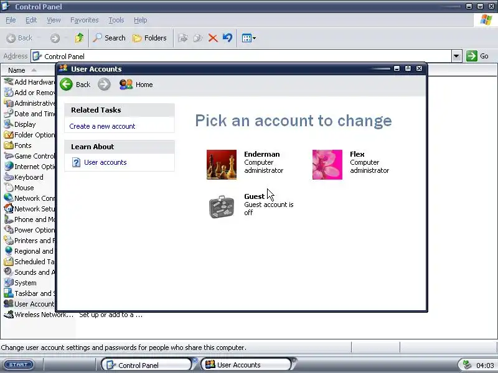Screen dimensions: 498x373
Task: Select Regional and Language item
Action: click(29, 251)
